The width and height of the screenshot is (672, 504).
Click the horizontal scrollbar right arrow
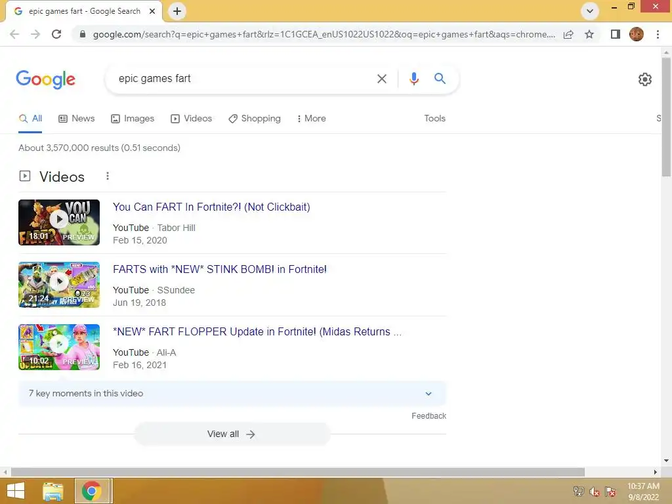656,472
